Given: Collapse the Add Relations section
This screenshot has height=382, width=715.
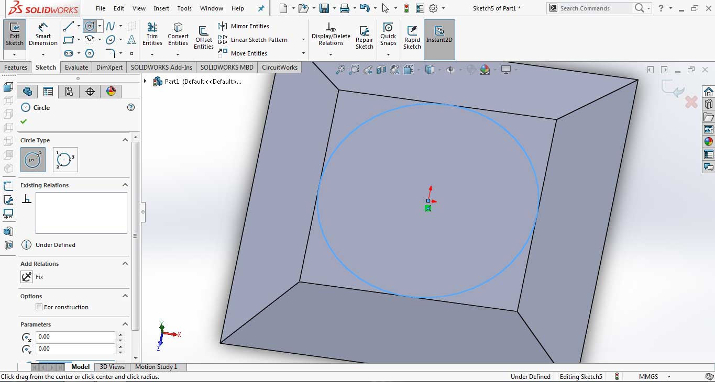Looking at the screenshot, I should tap(125, 264).
